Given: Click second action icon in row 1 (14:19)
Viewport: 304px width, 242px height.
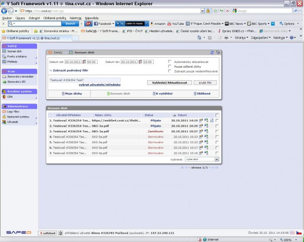Looking at the screenshot, I should 206,121.
